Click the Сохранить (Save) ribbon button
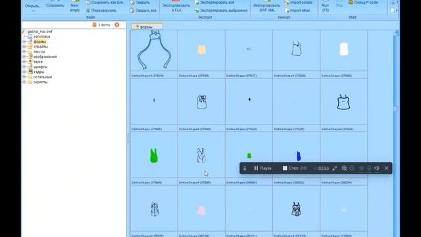 click(55, 5)
